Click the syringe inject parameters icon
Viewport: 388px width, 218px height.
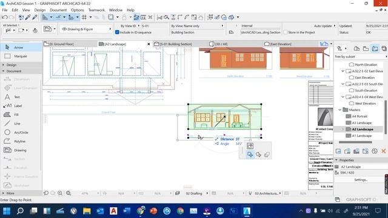pos(35,18)
